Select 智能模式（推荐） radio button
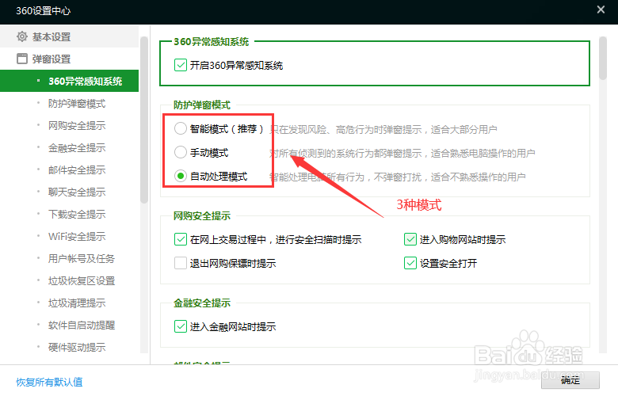Image resolution: width=618 pixels, height=396 pixels. tap(181, 128)
